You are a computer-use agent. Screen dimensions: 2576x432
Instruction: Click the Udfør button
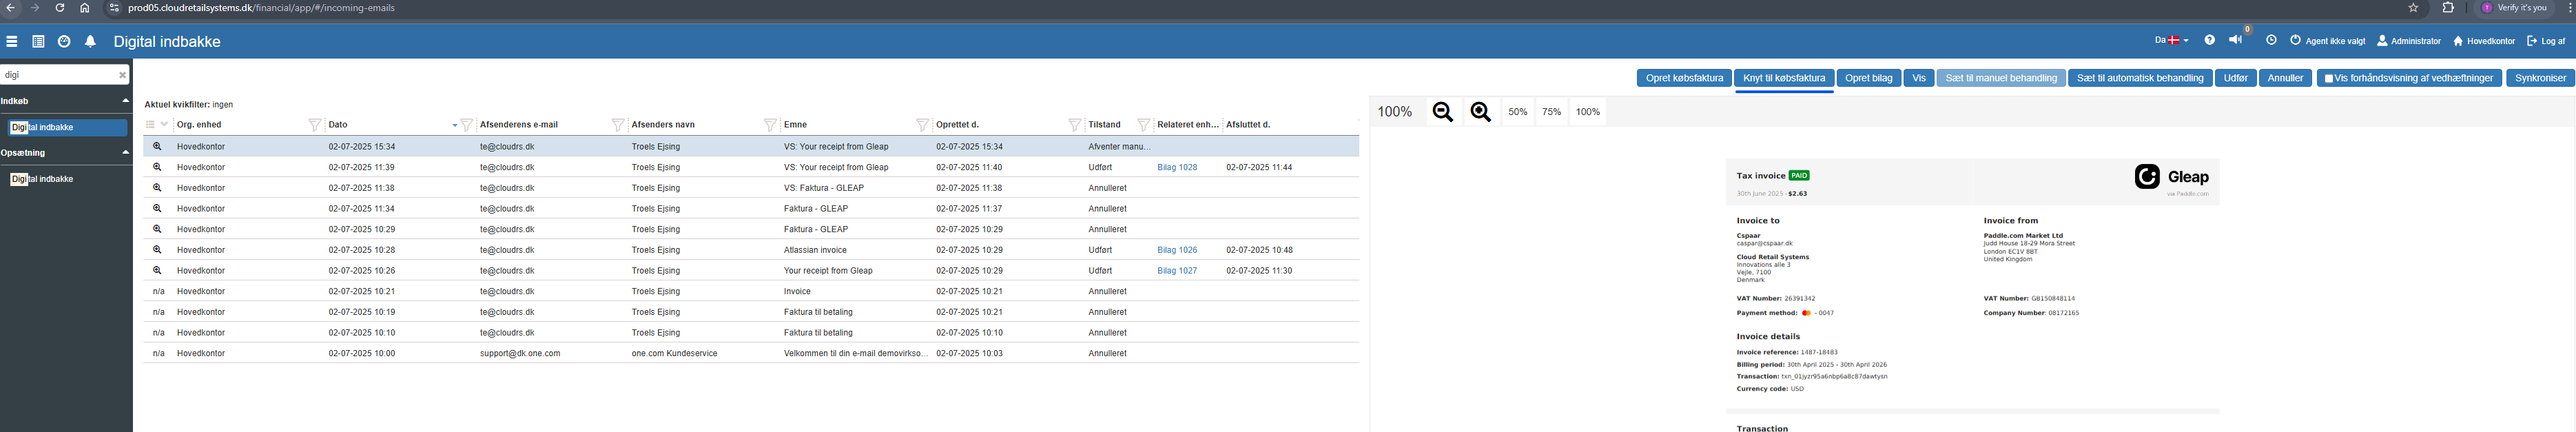[2235, 78]
